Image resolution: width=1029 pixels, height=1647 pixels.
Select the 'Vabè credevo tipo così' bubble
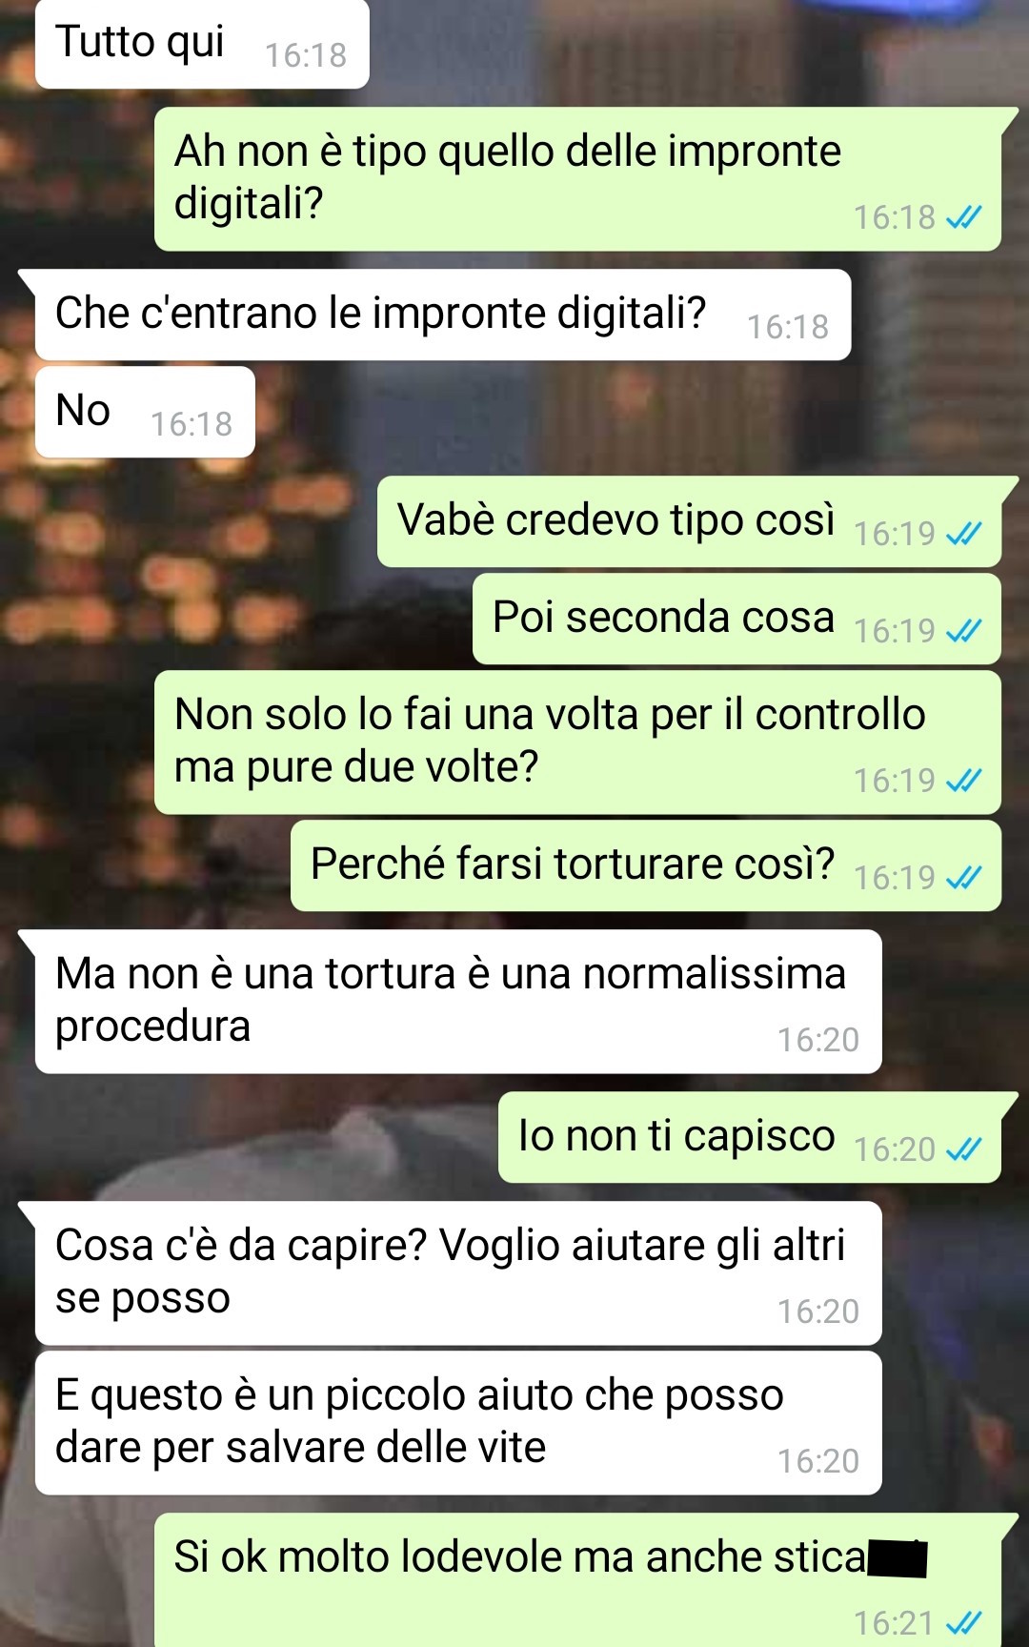[x=689, y=521]
